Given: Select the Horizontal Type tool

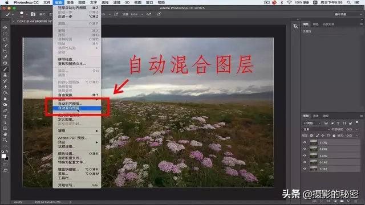Looking at the screenshot, I should coord(5,116).
